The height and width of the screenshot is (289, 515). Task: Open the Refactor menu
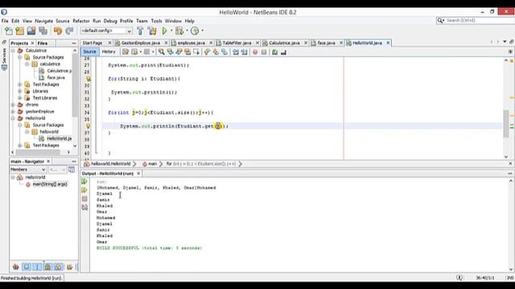pos(81,21)
